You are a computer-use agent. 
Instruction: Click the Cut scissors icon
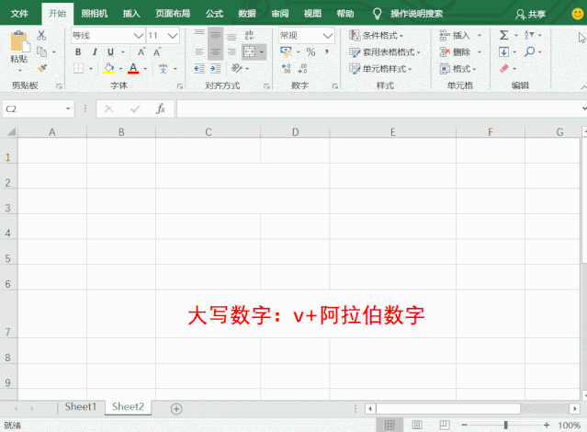pyautogui.click(x=41, y=35)
